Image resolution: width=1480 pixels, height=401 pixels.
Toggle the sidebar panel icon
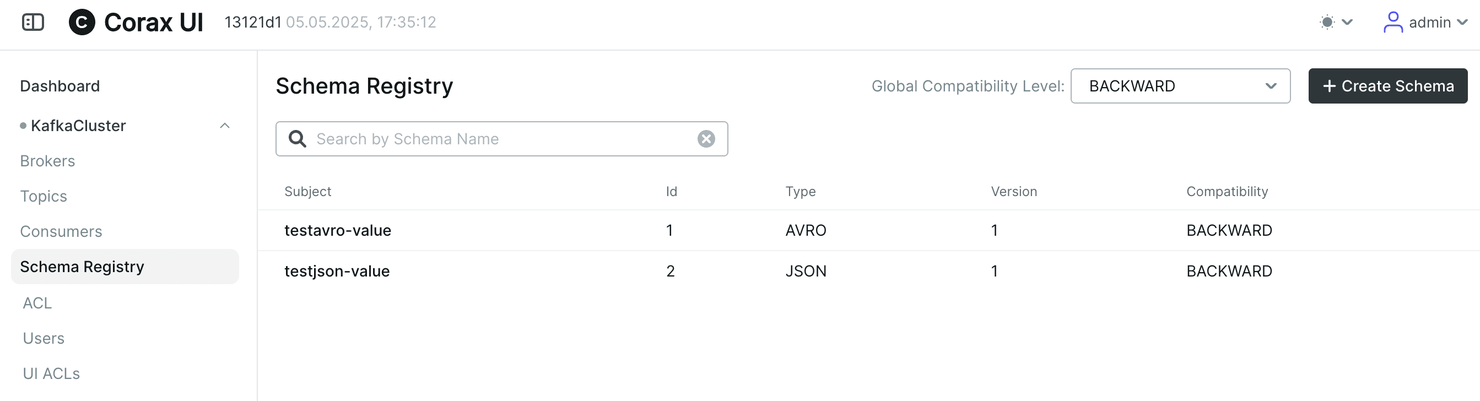click(33, 23)
